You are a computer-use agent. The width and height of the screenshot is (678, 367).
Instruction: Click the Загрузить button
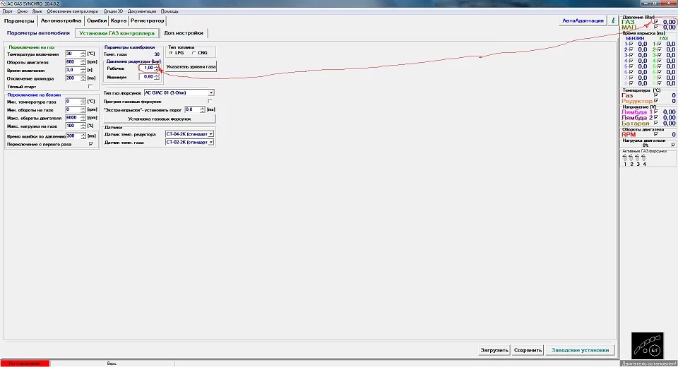coord(494,350)
